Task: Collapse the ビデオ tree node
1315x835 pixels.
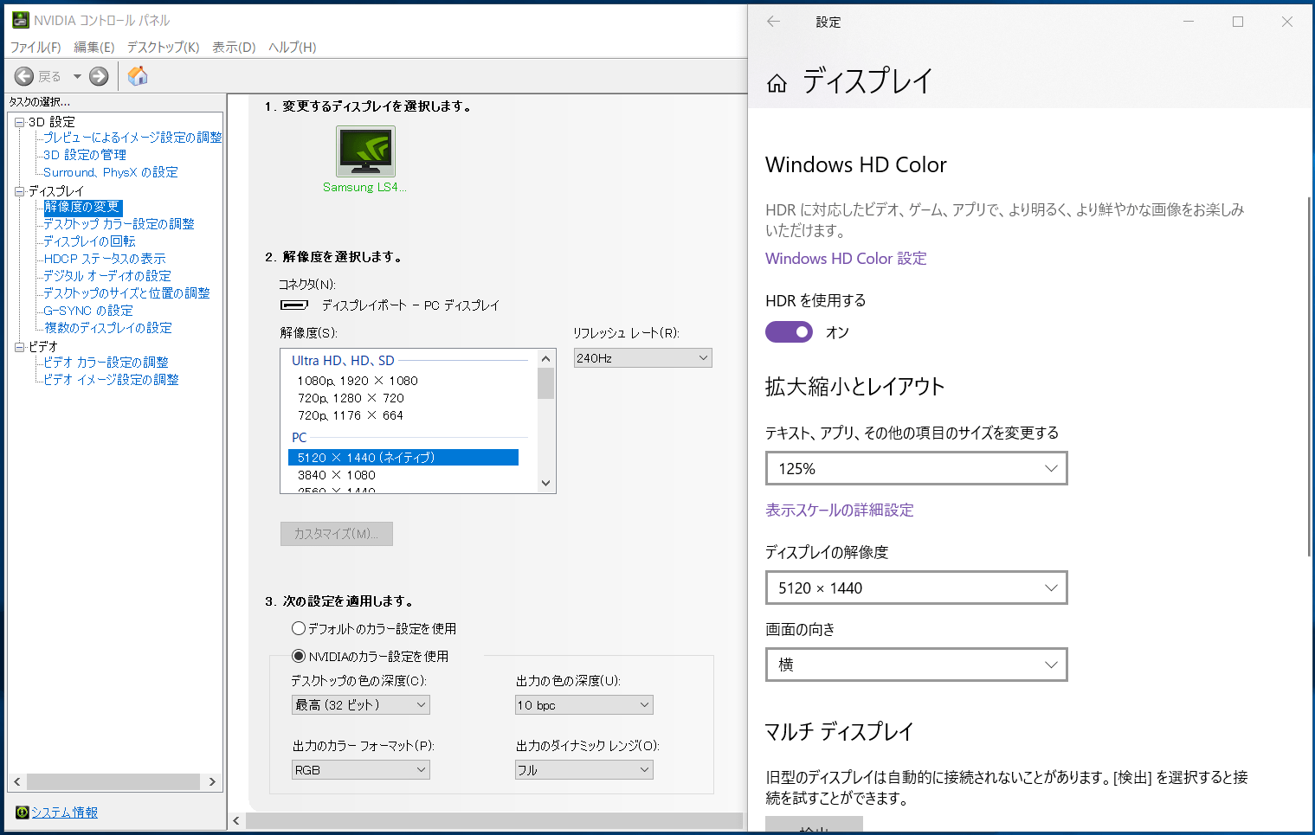Action: pos(19,347)
